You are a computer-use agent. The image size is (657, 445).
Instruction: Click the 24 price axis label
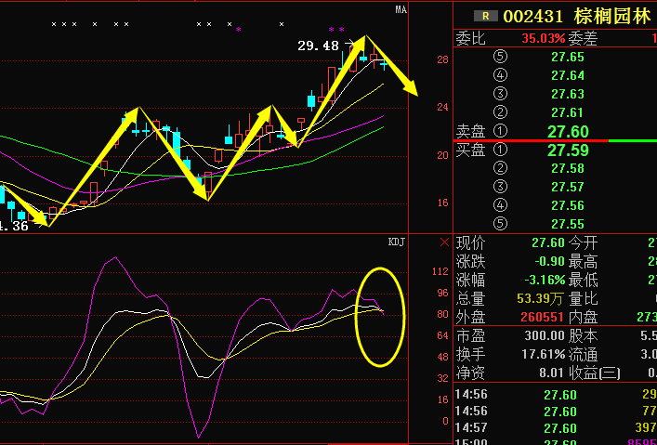pyautogui.click(x=442, y=107)
